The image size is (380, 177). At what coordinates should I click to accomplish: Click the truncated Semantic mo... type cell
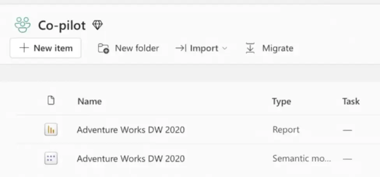pyautogui.click(x=302, y=158)
